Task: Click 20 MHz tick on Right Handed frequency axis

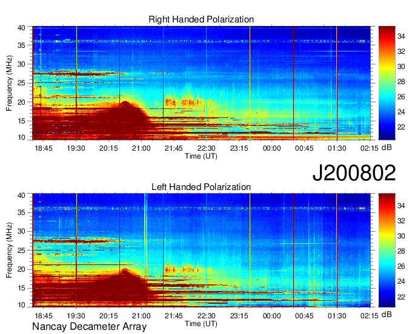Action: (22, 102)
